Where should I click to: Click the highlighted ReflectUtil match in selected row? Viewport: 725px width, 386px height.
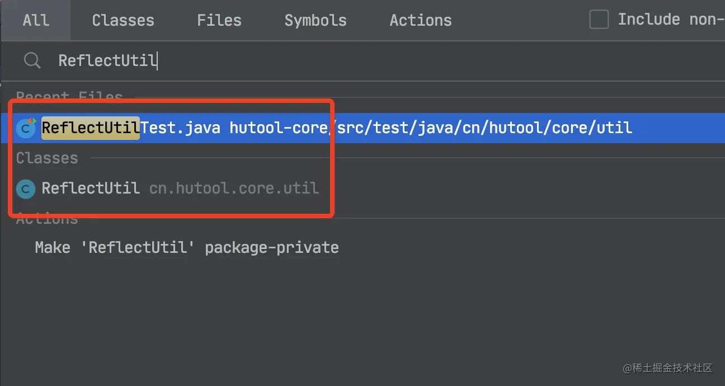91,128
